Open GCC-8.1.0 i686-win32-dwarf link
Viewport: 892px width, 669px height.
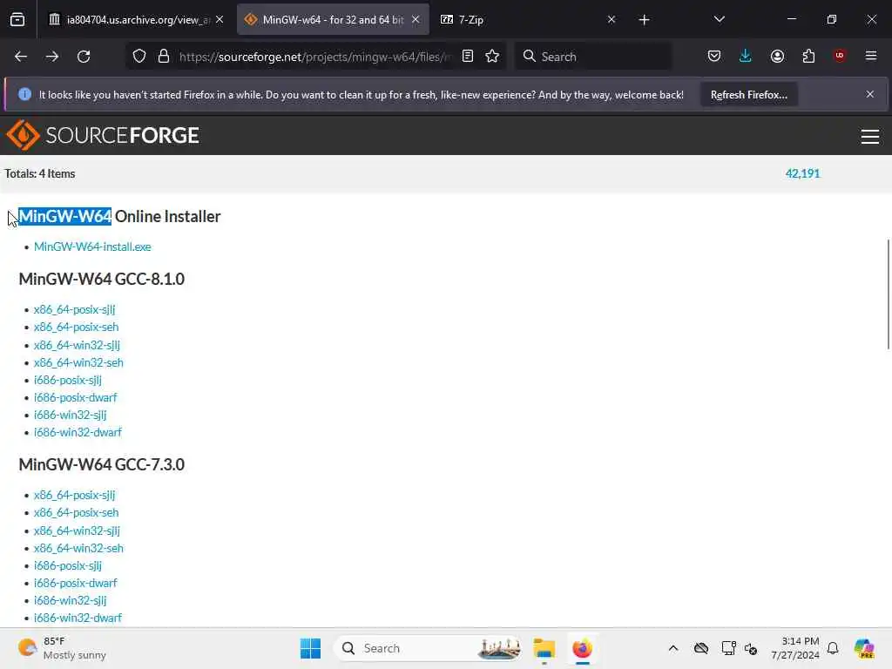click(x=78, y=432)
